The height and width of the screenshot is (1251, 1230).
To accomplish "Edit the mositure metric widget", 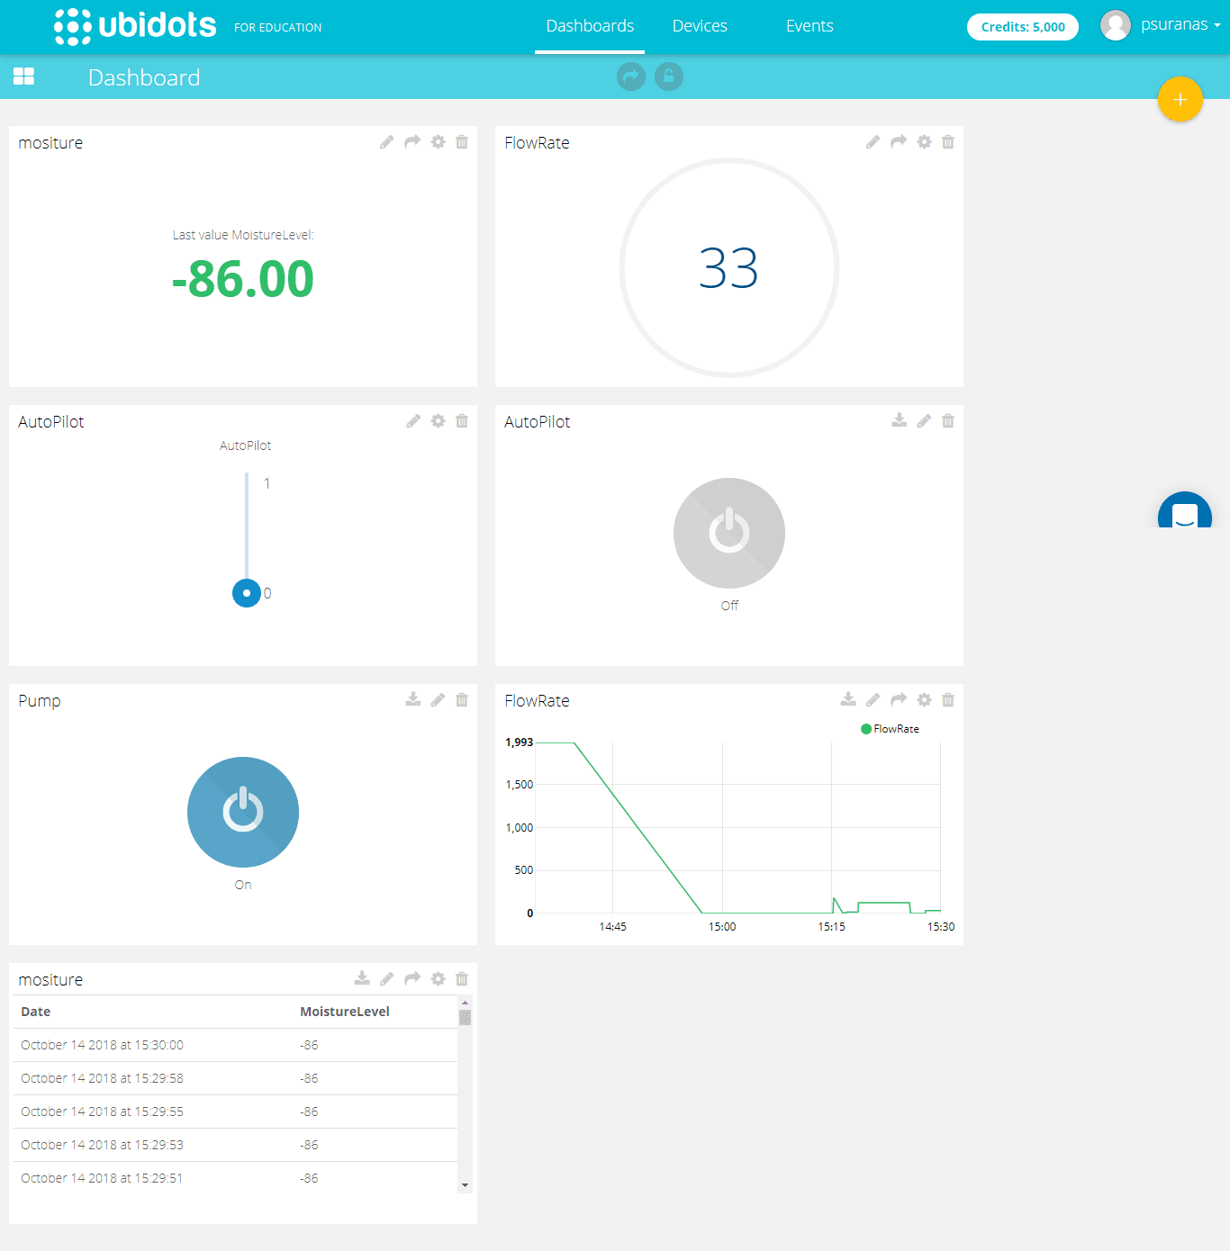I will point(386,142).
